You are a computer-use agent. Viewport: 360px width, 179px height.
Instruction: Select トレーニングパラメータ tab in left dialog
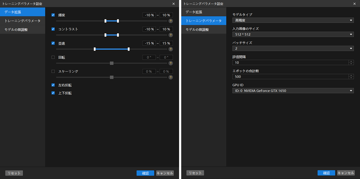click(x=22, y=21)
